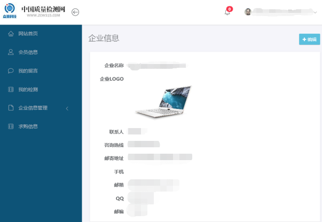Image resolution: width=322 pixels, height=222 pixels.
Task: Click the 众测科技 logo in header
Action: coord(10,11)
